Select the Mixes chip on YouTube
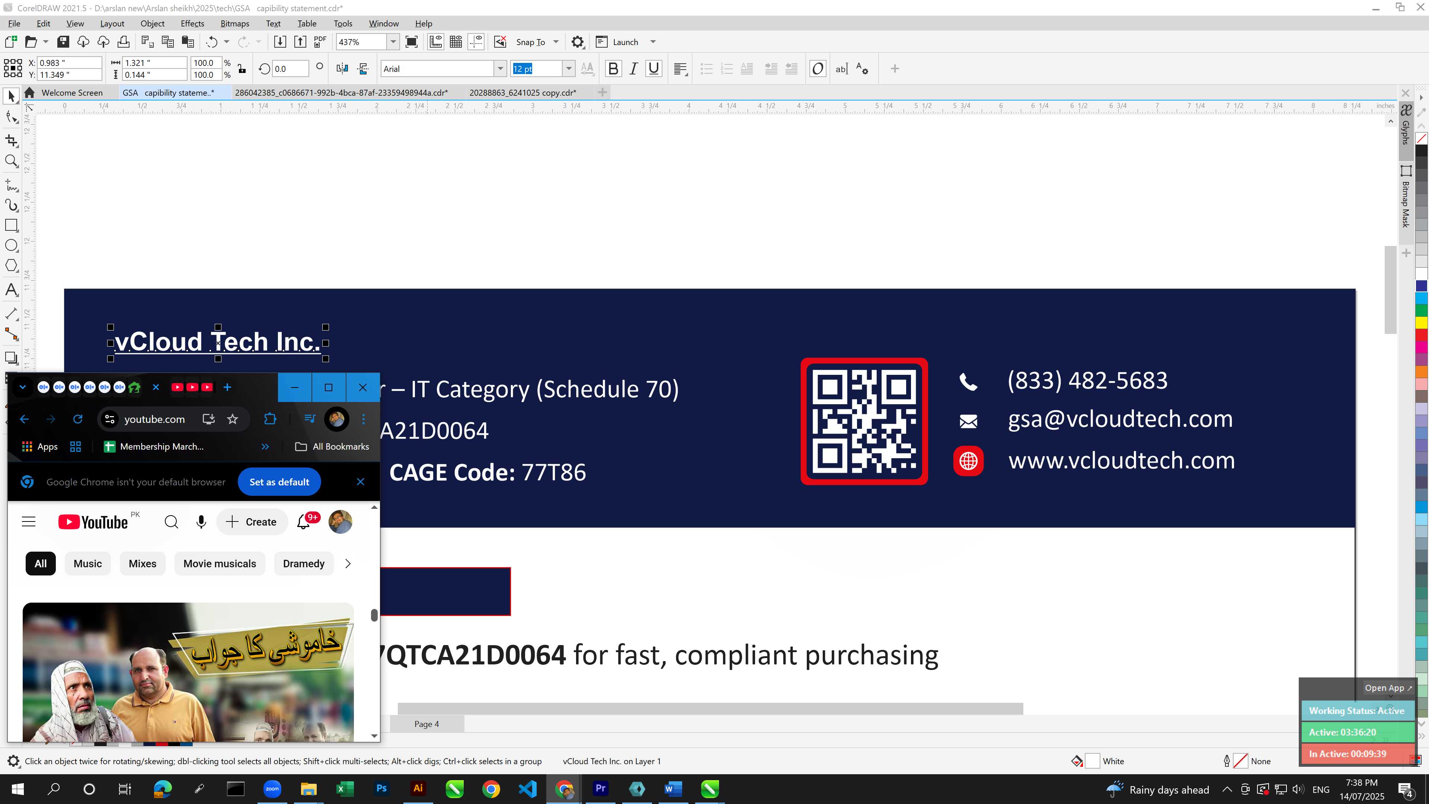Image resolution: width=1429 pixels, height=804 pixels. click(x=143, y=563)
